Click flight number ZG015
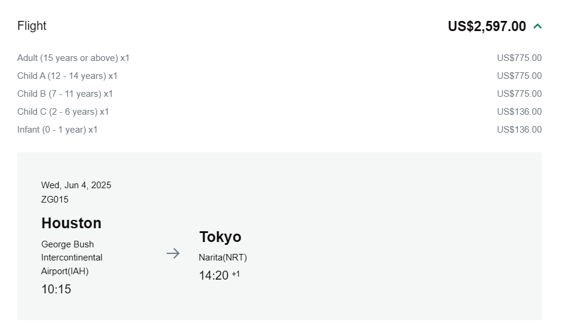Screen dimensions: 571x331 55,200
